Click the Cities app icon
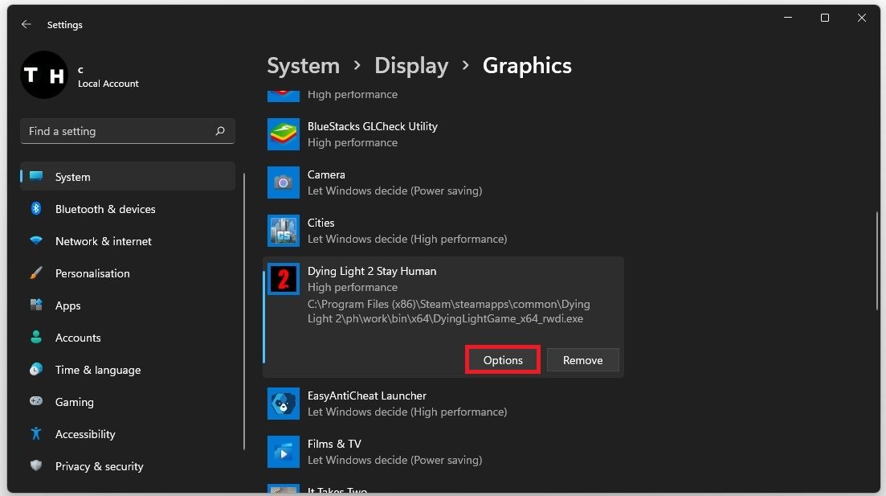This screenshot has width=886, height=496. click(x=283, y=231)
